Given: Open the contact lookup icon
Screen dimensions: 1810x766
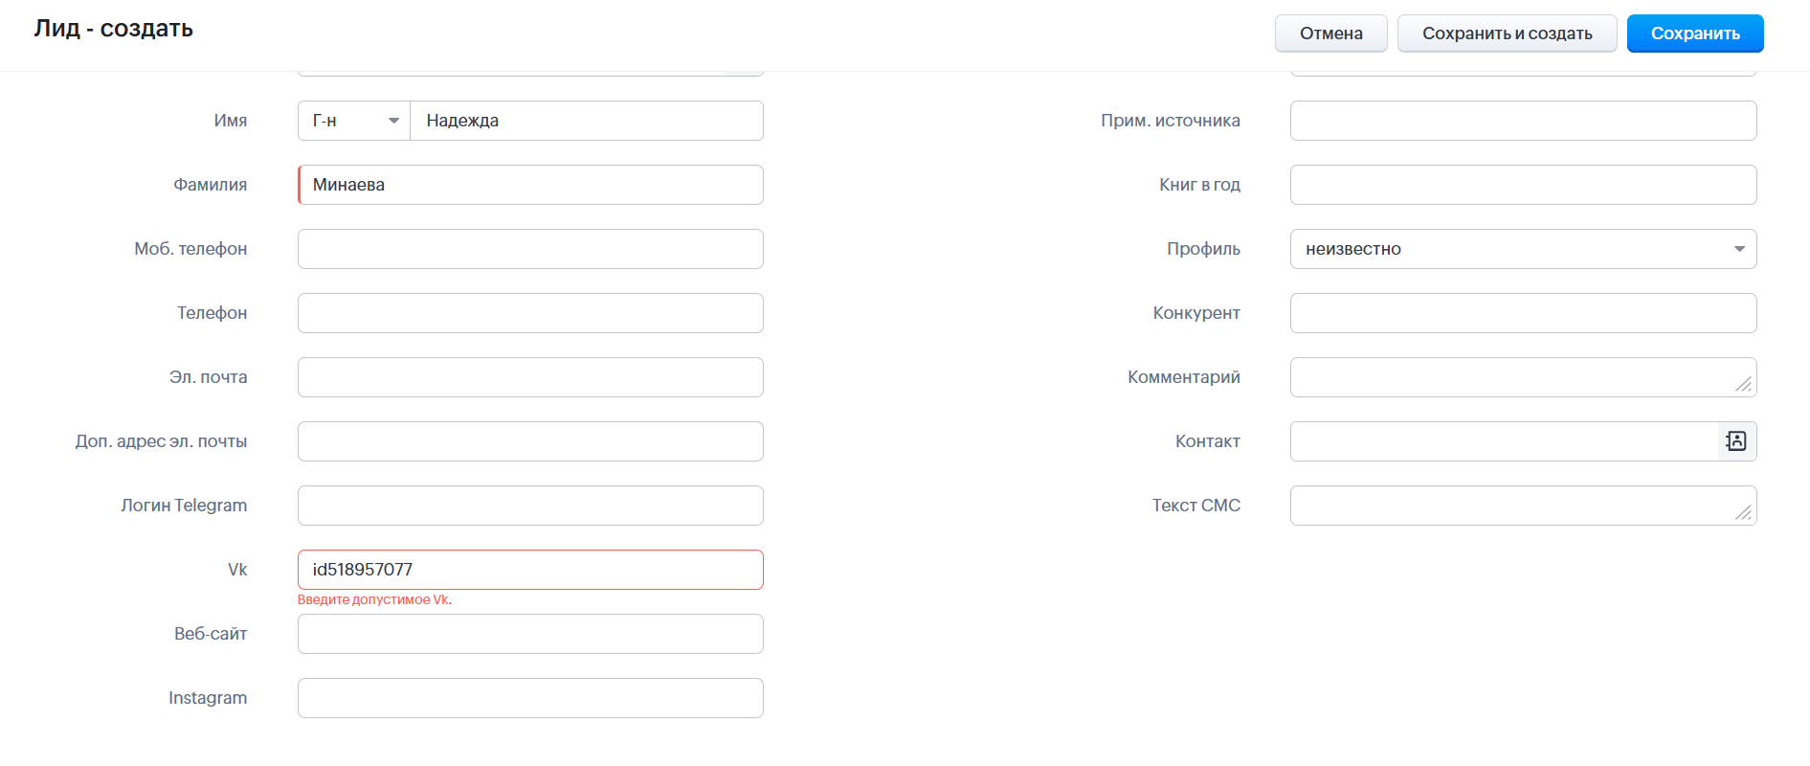Looking at the screenshot, I should pyautogui.click(x=1736, y=441).
